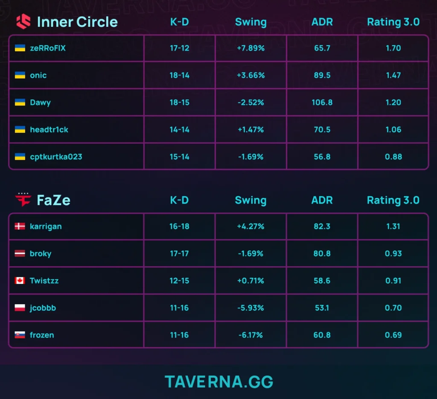Click the Canada flag beside Twistzz

[x=20, y=281]
